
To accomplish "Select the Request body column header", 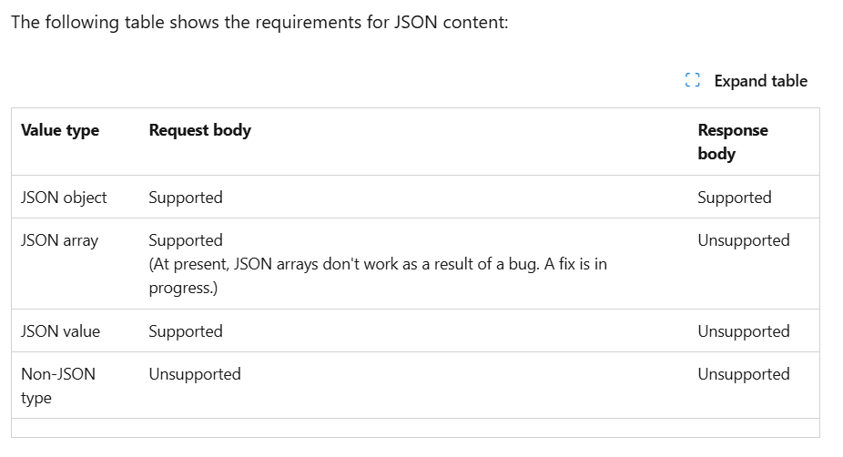I will coord(200,130).
